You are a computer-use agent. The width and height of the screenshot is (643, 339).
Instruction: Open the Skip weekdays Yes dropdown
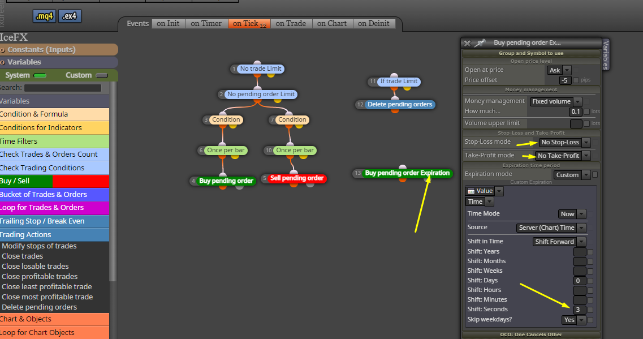click(573, 320)
